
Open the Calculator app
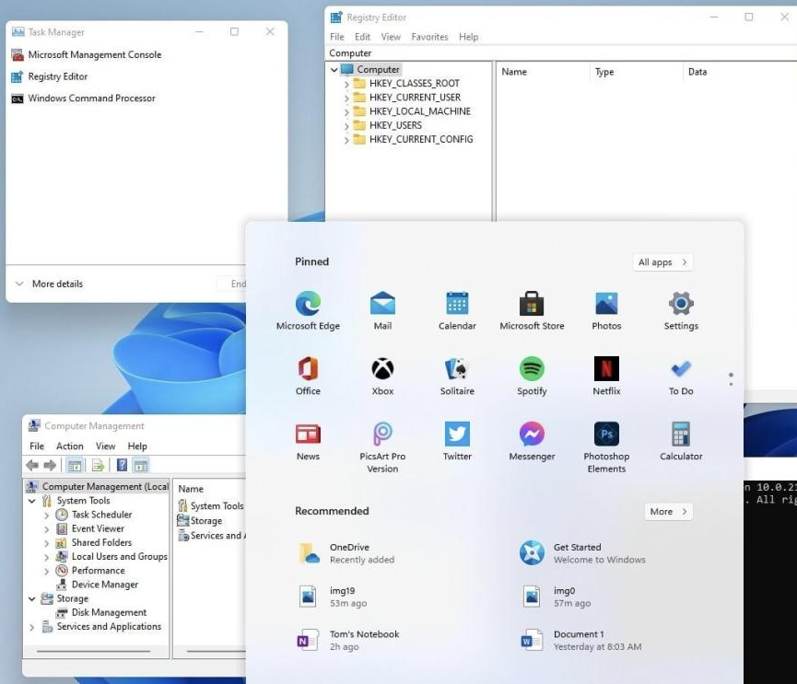[x=681, y=435]
